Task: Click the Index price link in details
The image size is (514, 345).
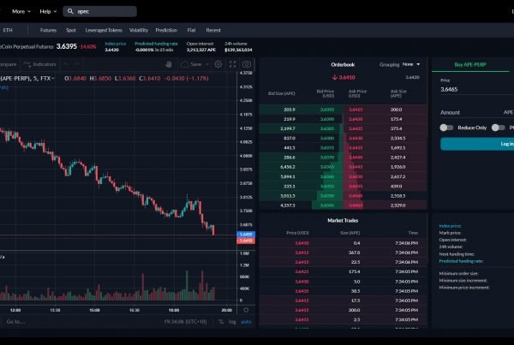Action: [450, 226]
